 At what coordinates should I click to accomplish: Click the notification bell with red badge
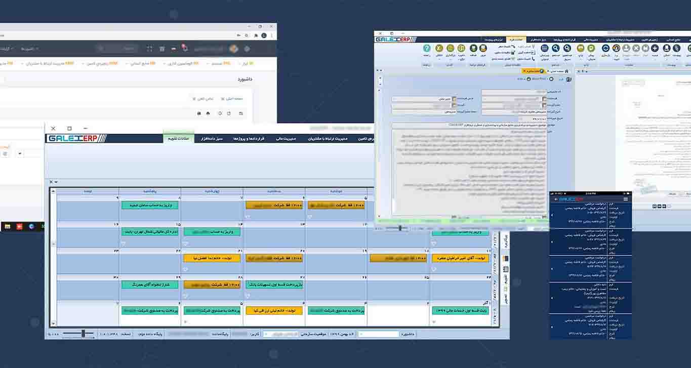coord(184,48)
